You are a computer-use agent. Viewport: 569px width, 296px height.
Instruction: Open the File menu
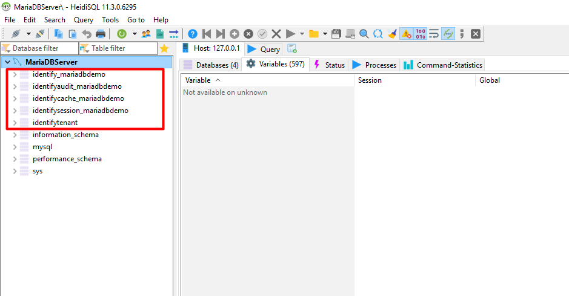[10, 20]
